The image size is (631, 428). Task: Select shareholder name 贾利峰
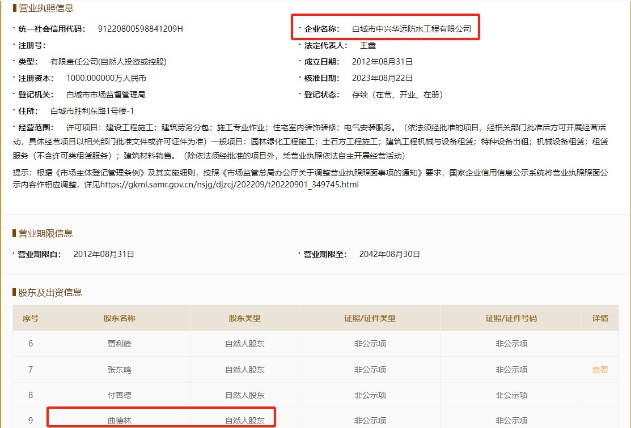120,344
